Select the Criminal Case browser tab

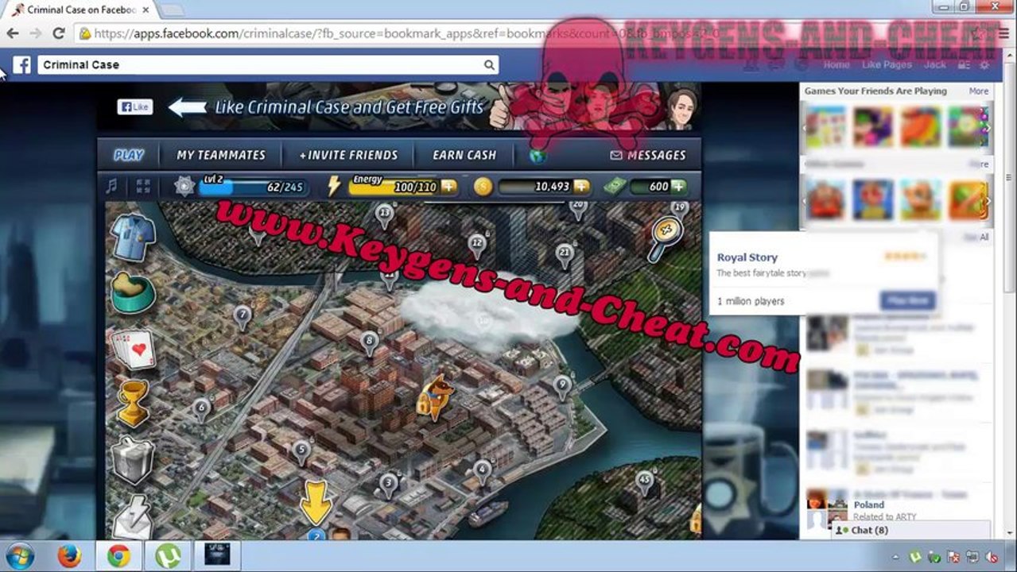pos(80,10)
